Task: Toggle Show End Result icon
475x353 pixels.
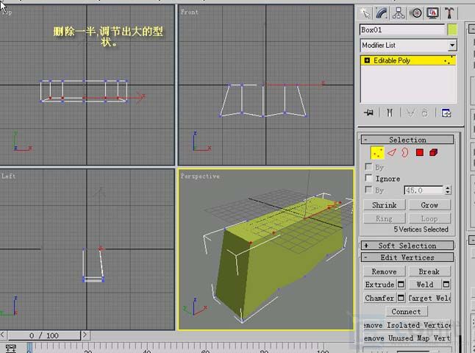Action: click(390, 113)
